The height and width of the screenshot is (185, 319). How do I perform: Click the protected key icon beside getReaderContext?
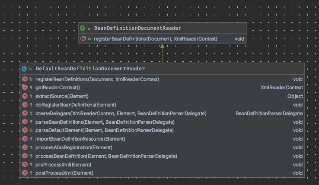31,88
